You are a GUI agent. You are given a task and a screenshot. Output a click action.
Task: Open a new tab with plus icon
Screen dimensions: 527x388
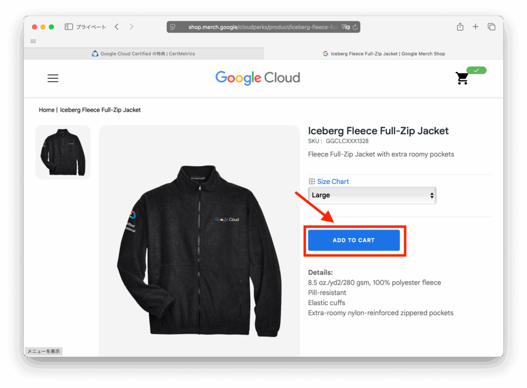click(x=476, y=27)
